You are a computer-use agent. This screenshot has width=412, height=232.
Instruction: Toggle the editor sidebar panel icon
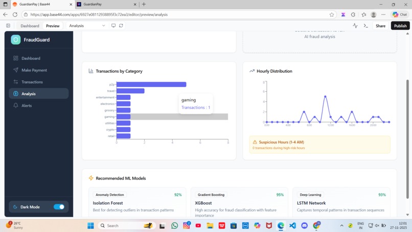tap(8, 26)
